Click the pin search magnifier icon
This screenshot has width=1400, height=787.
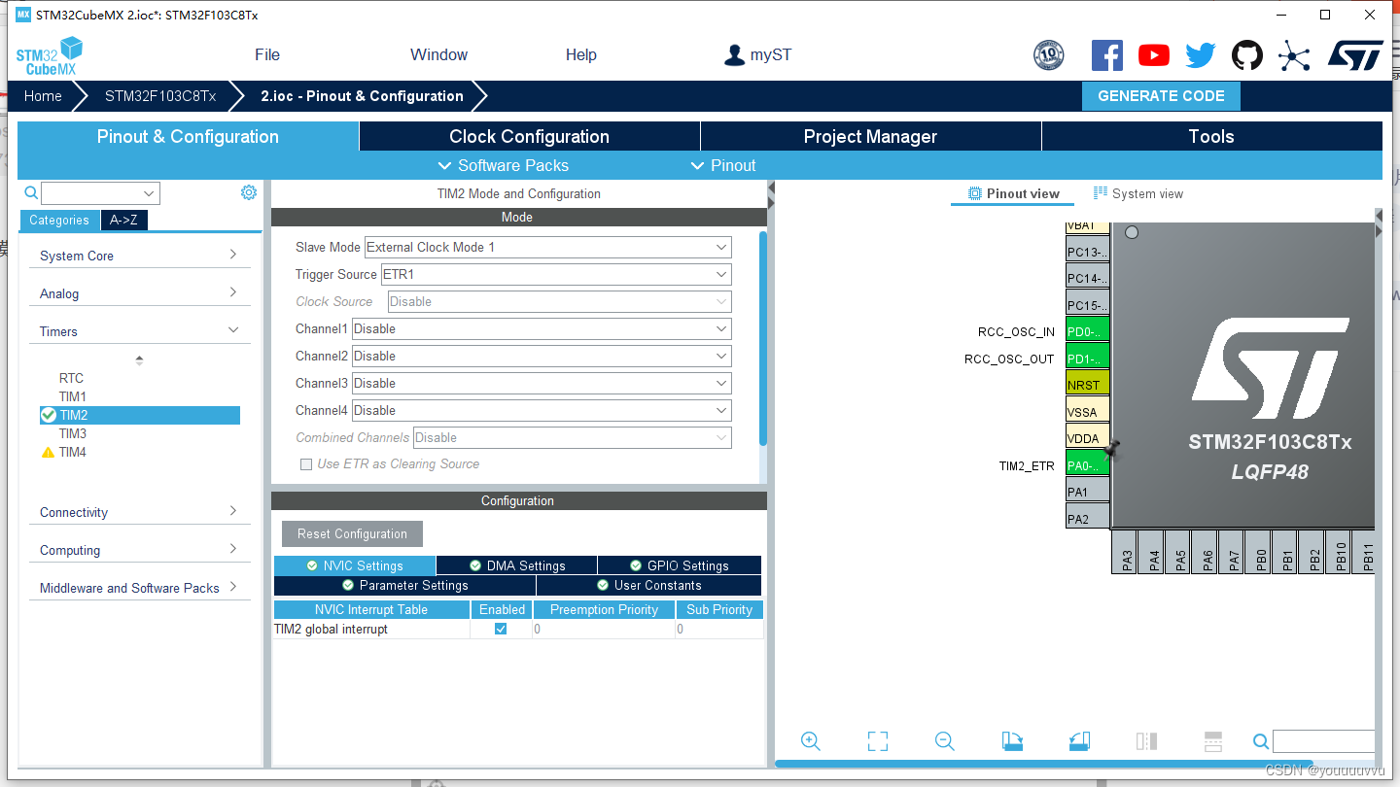1261,741
